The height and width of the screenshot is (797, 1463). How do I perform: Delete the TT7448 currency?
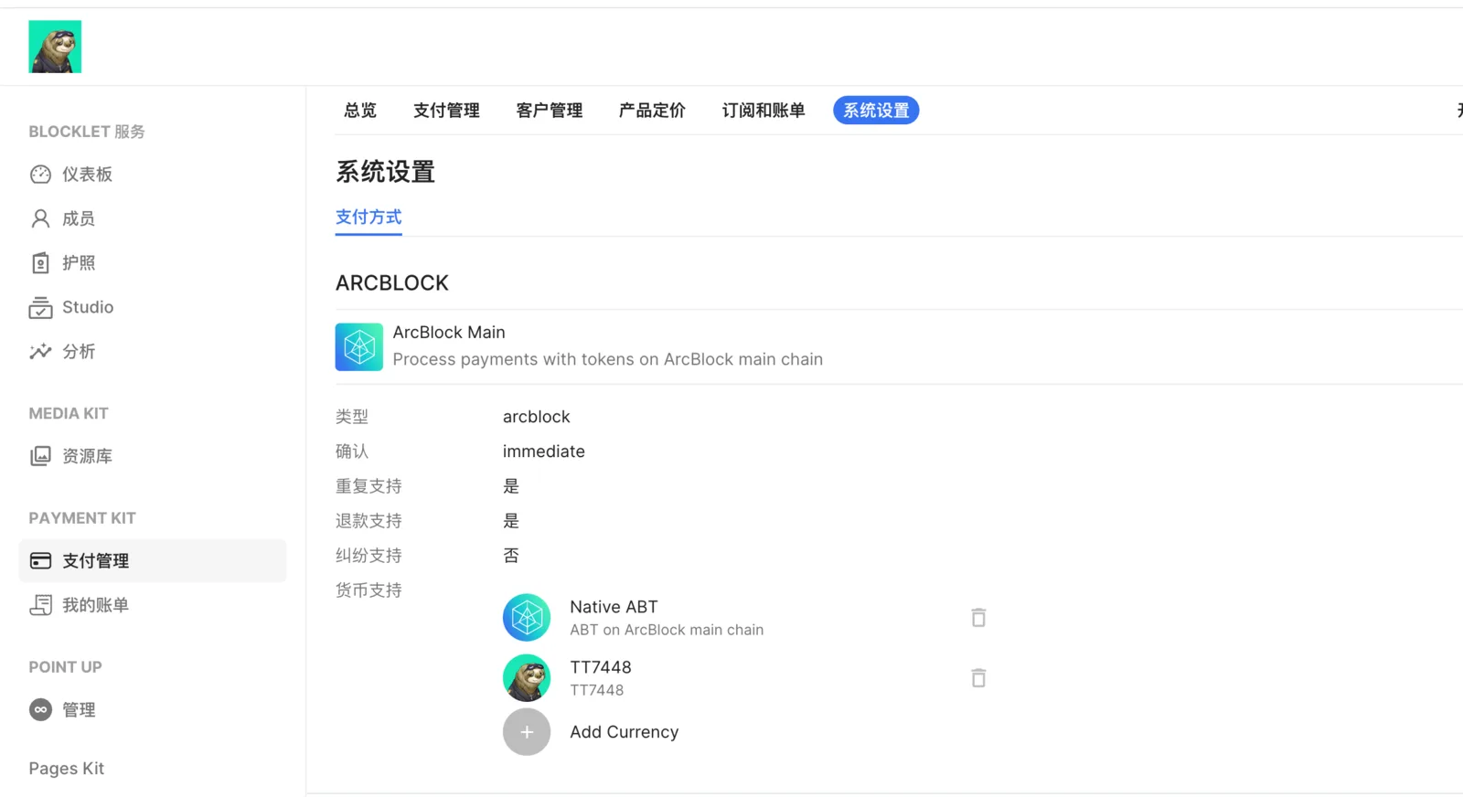point(978,678)
